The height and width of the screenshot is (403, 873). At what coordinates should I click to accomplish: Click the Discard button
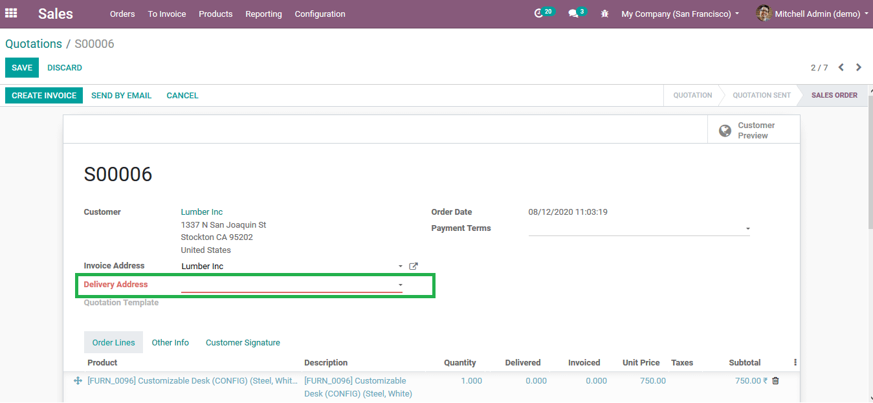pos(65,68)
